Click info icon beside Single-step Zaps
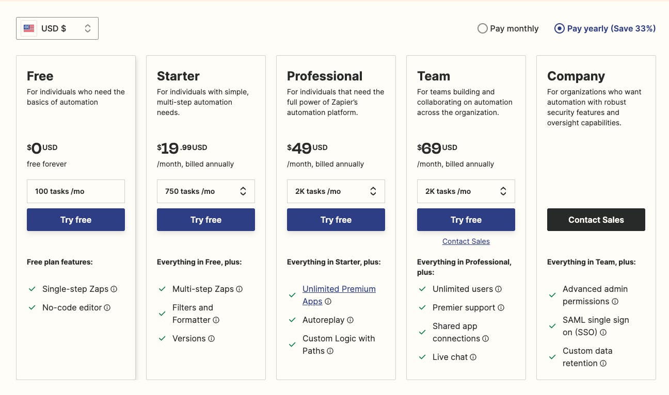This screenshot has height=395, width=669. [x=114, y=289]
